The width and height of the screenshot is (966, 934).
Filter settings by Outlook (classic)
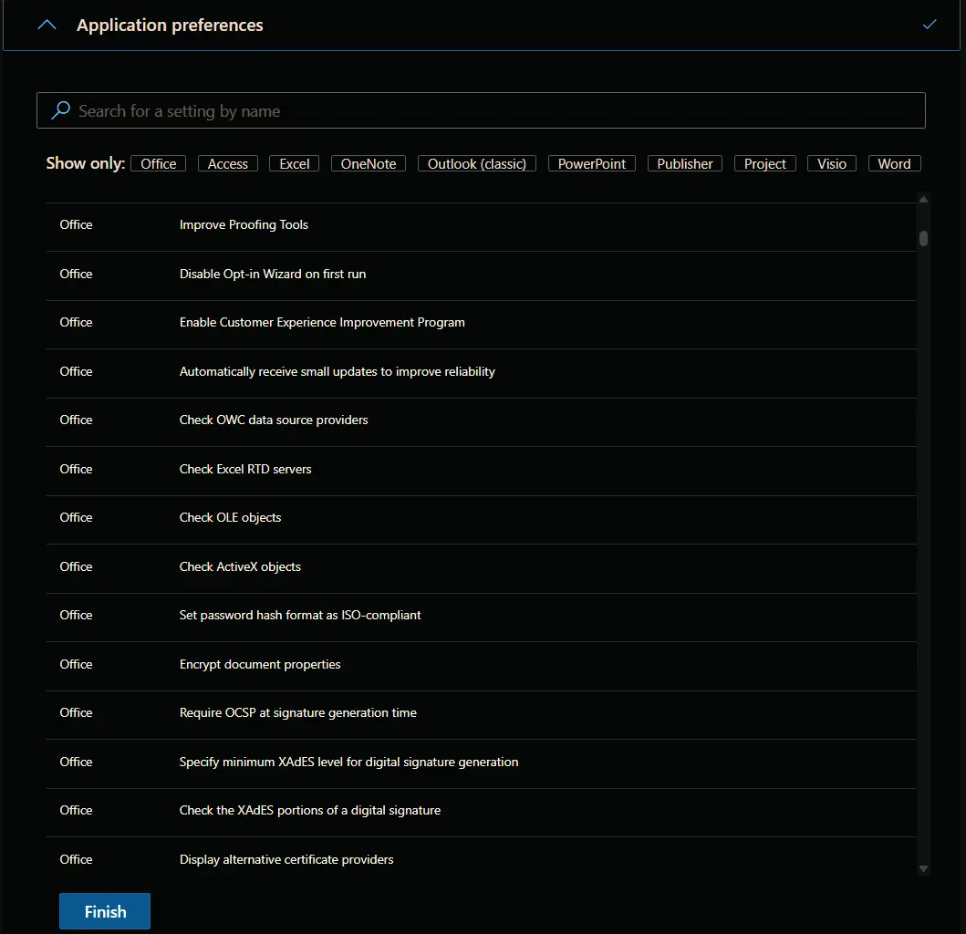477,164
